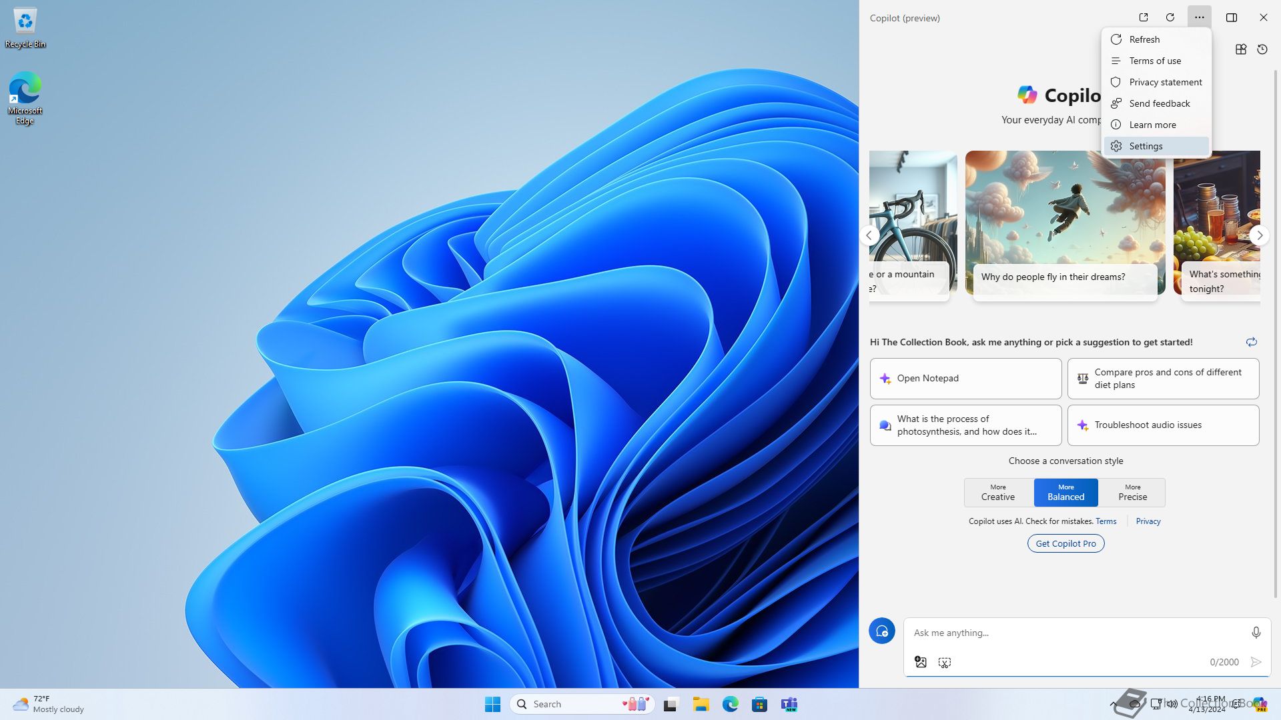Click the Copilot panel vertical scrollbar
Image resolution: width=1281 pixels, height=720 pixels.
pyautogui.click(x=1276, y=333)
